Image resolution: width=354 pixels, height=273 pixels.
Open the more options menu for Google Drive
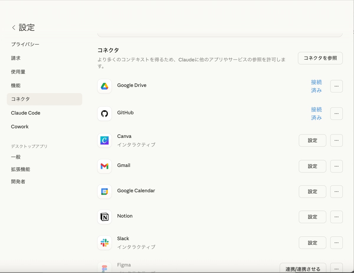(x=336, y=86)
